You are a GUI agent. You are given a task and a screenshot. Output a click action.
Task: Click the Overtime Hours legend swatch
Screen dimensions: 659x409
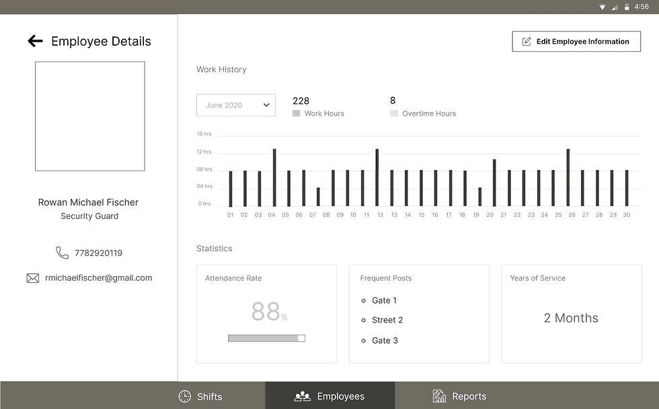394,113
